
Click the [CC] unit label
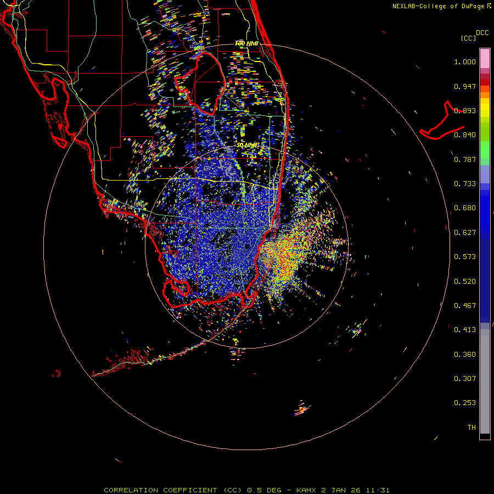click(x=468, y=38)
